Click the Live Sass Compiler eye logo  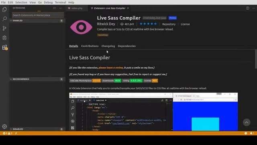pyautogui.click(x=81, y=27)
